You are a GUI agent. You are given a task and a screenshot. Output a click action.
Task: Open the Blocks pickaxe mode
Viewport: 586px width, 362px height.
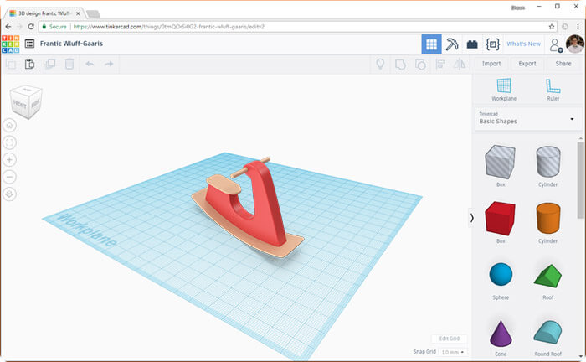[x=452, y=44]
